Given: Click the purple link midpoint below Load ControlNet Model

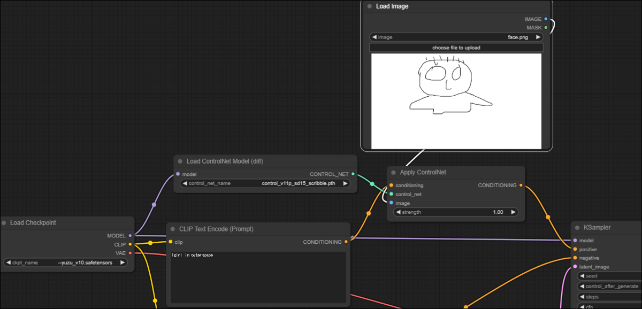Looking at the screenshot, I should click(x=154, y=204).
